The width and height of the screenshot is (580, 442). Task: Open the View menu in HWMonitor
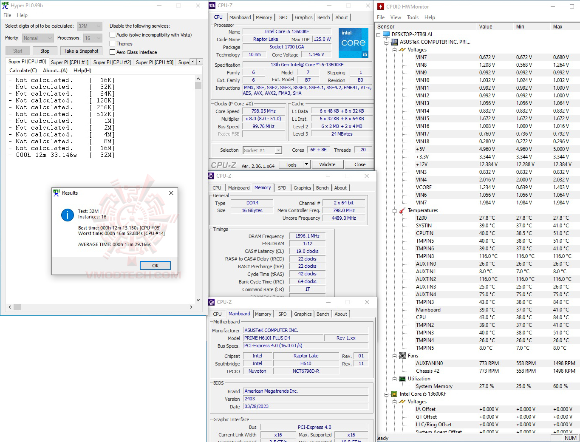tap(396, 17)
